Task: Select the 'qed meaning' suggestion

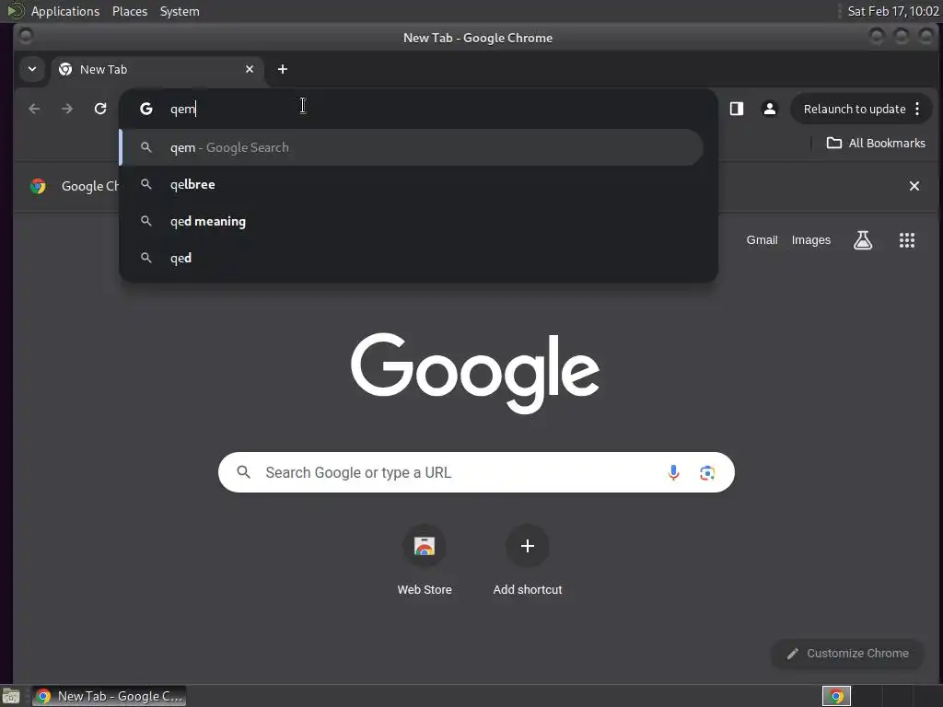Action: (x=412, y=221)
